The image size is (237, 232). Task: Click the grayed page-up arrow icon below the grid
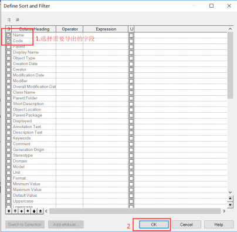pyautogui.click(x=15, y=211)
